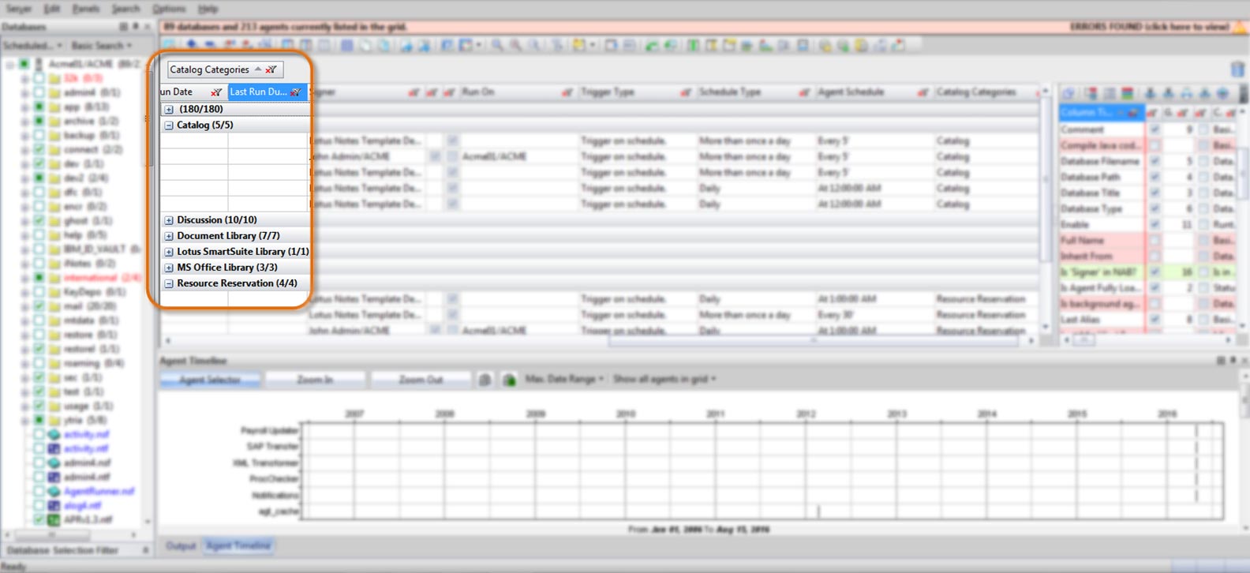Expand the Document Library (7/7) group
The height and width of the screenshot is (573, 1250).
tap(169, 236)
